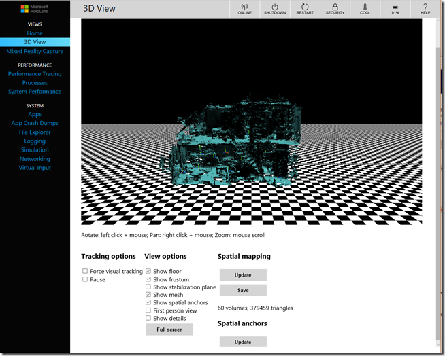Enable Force visual tracking checkbox
This screenshot has height=356, width=445.
pyautogui.click(x=85, y=271)
